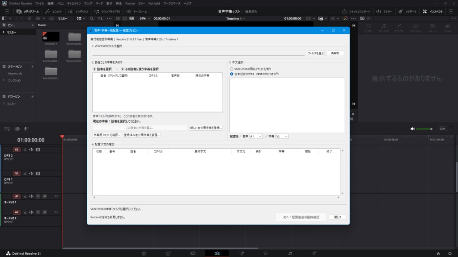This screenshot has height=257, width=458.
Task: Toggle solo S on audio track A2
Action: [x=38, y=212]
